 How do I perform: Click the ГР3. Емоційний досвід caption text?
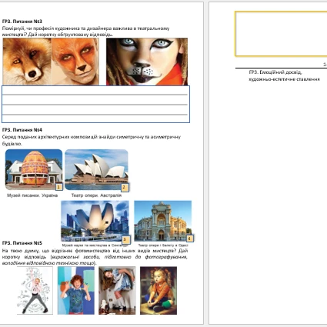point(275,72)
